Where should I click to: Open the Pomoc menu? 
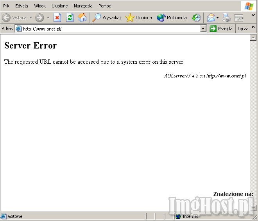click(105, 6)
